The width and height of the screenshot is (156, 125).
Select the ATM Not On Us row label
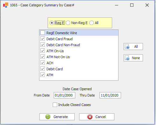coord(58,57)
